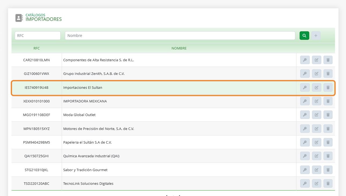Open key access for CAR210810LMN row
This screenshot has width=346, height=196.
pyautogui.click(x=305, y=60)
